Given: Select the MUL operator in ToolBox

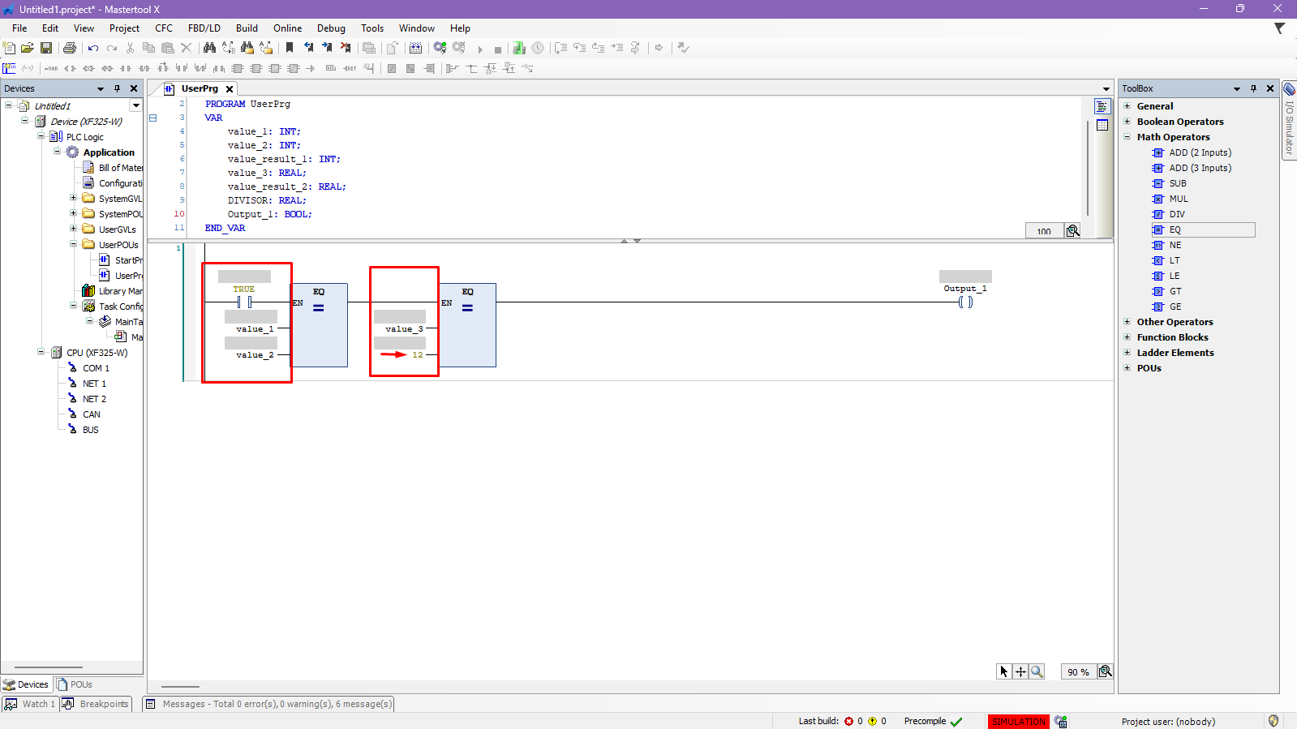Looking at the screenshot, I should click(1178, 199).
